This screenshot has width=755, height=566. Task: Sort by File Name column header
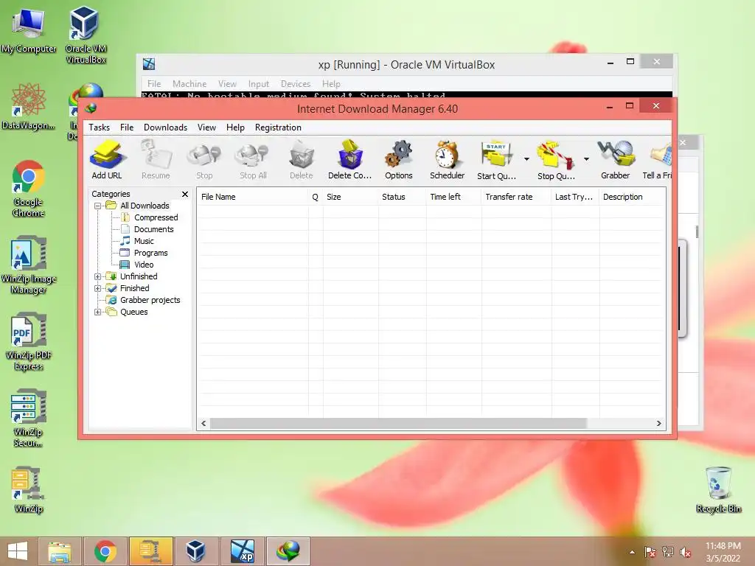(x=252, y=197)
